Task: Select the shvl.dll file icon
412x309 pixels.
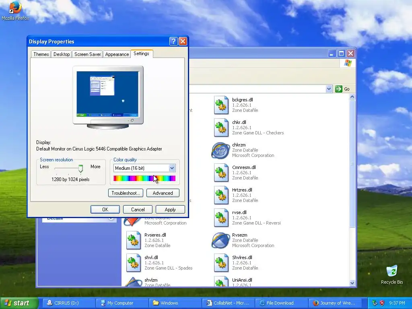Action: pos(133,263)
